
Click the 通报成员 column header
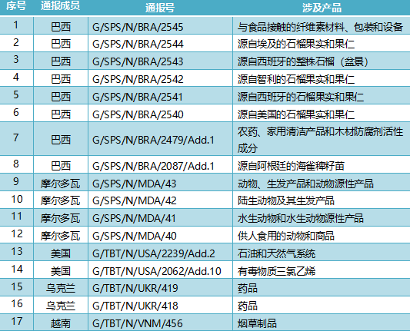[61, 5]
